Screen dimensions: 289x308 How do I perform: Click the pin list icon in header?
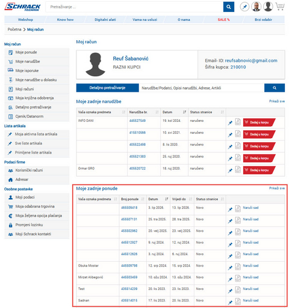click(244, 7)
